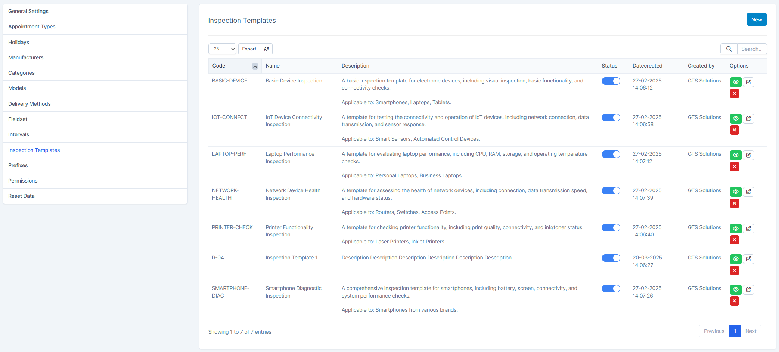Toggle status of Printer Functionality Inspection
Image resolution: width=779 pixels, height=352 pixels.
(611, 228)
